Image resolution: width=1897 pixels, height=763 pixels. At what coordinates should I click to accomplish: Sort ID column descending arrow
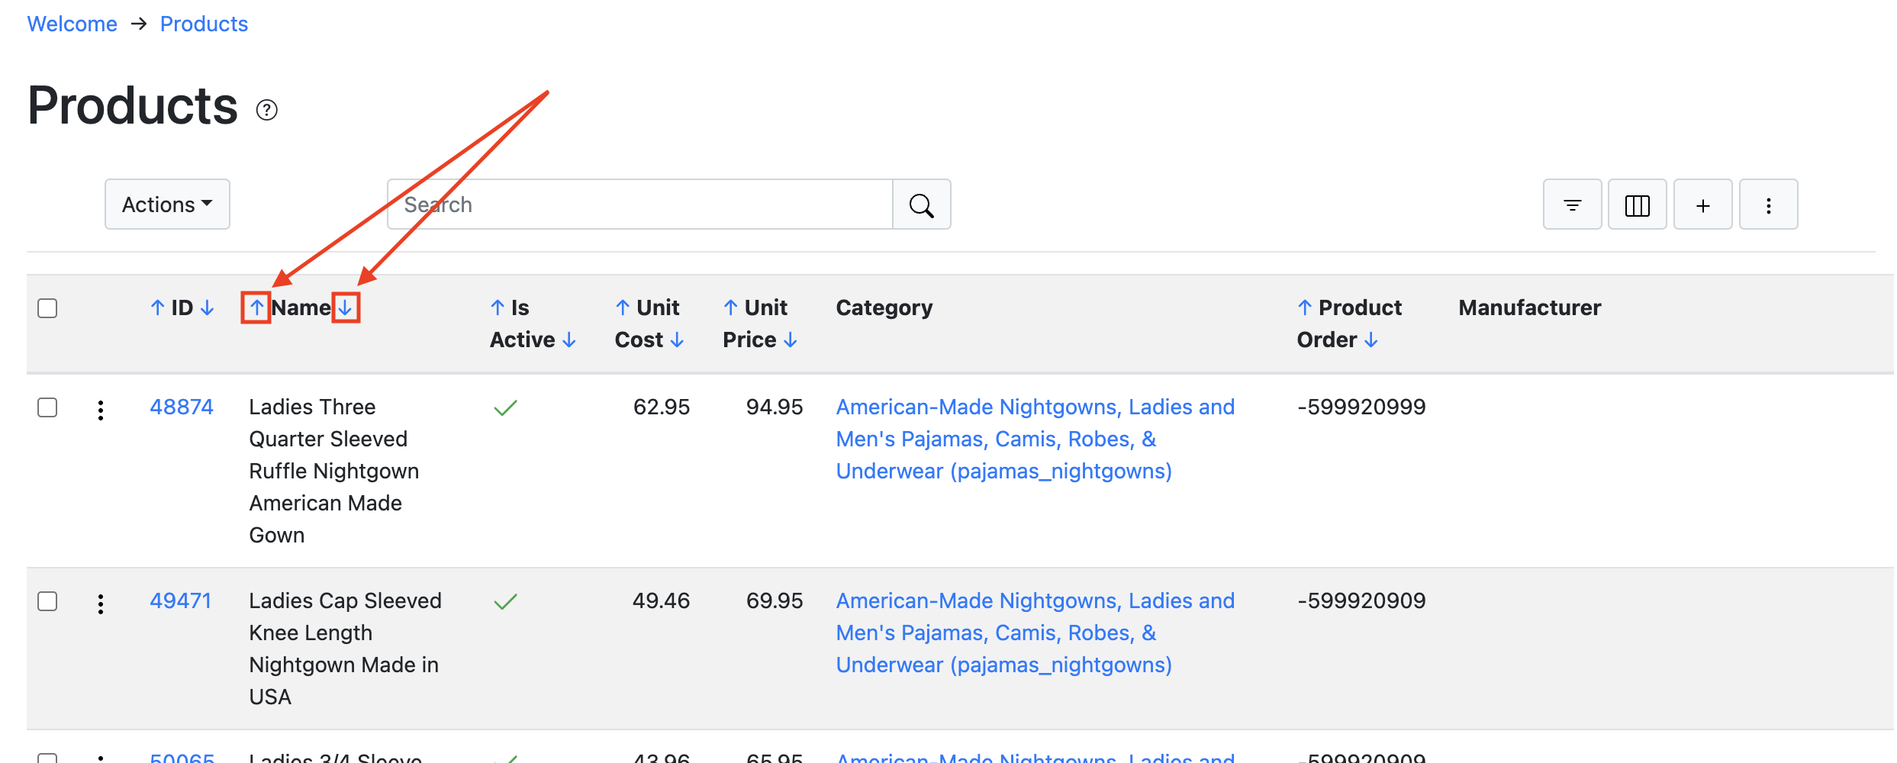click(x=207, y=307)
